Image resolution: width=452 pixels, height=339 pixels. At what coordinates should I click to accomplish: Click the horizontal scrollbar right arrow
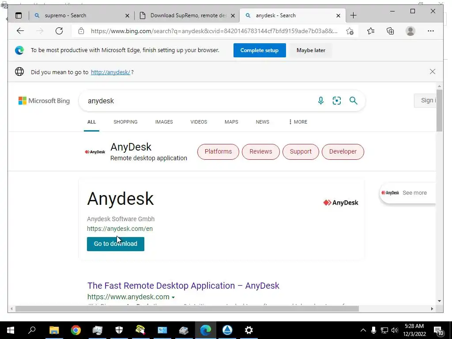coord(432,309)
